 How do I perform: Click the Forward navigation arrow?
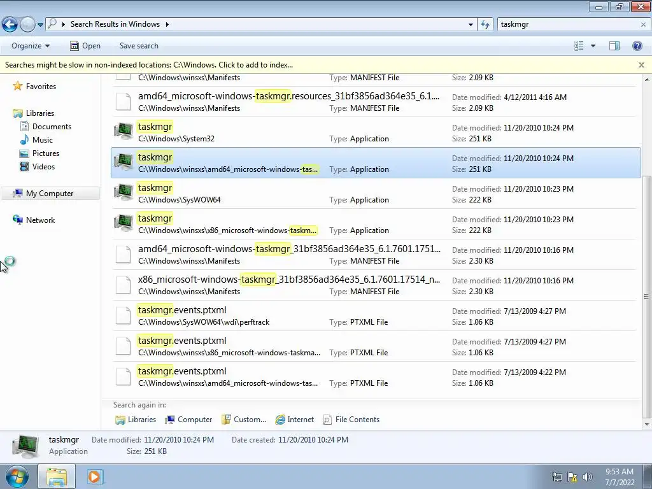click(27, 24)
